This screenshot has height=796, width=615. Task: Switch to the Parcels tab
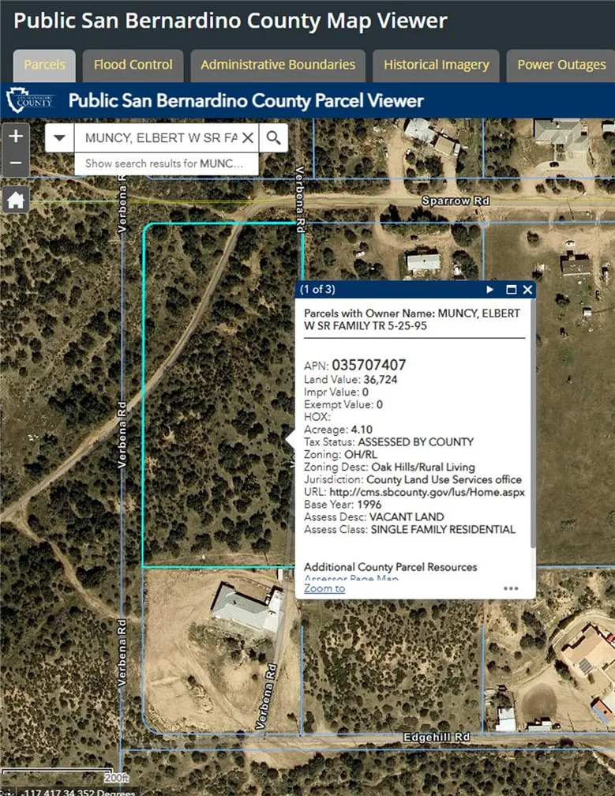[x=44, y=65]
